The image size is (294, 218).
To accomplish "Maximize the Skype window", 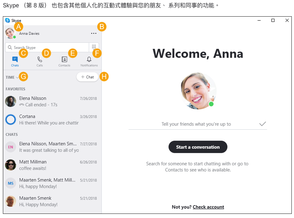I will (x=273, y=20).
